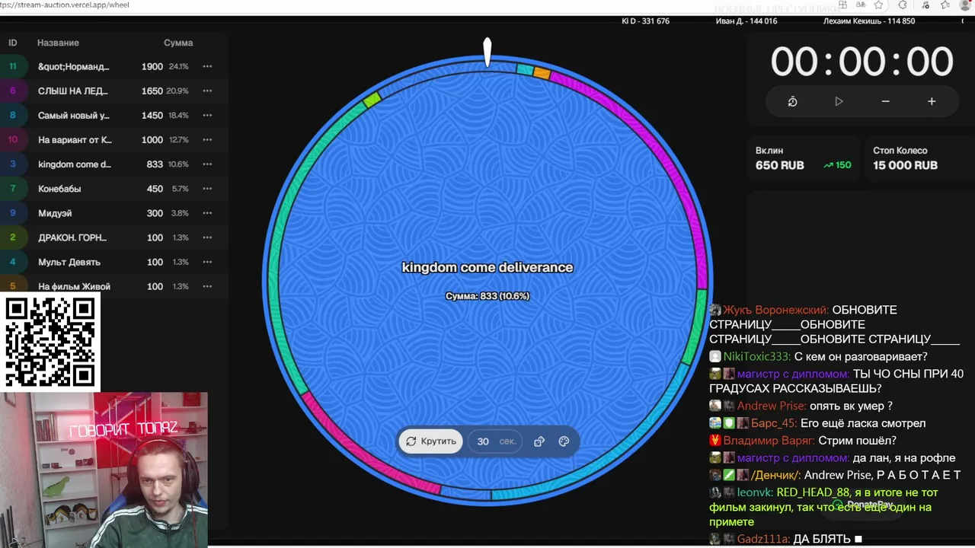Start the timer with play button

(839, 101)
